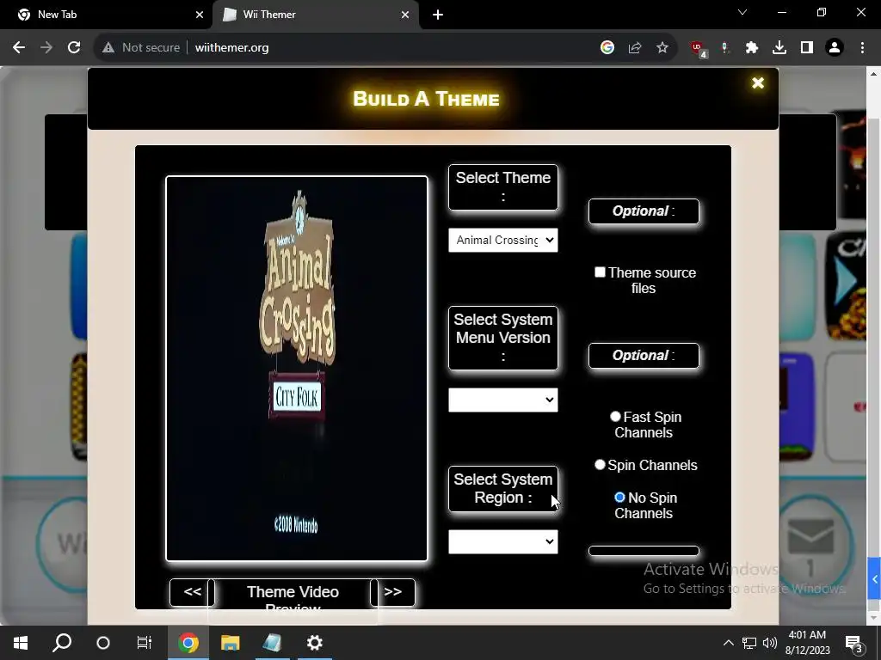The width and height of the screenshot is (881, 660).
Task: Open the browser Downloads icon
Action: 779,48
